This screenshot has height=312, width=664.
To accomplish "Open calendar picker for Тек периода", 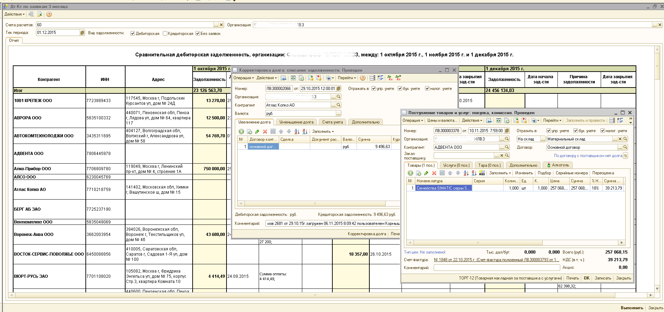I will coord(82,33).
